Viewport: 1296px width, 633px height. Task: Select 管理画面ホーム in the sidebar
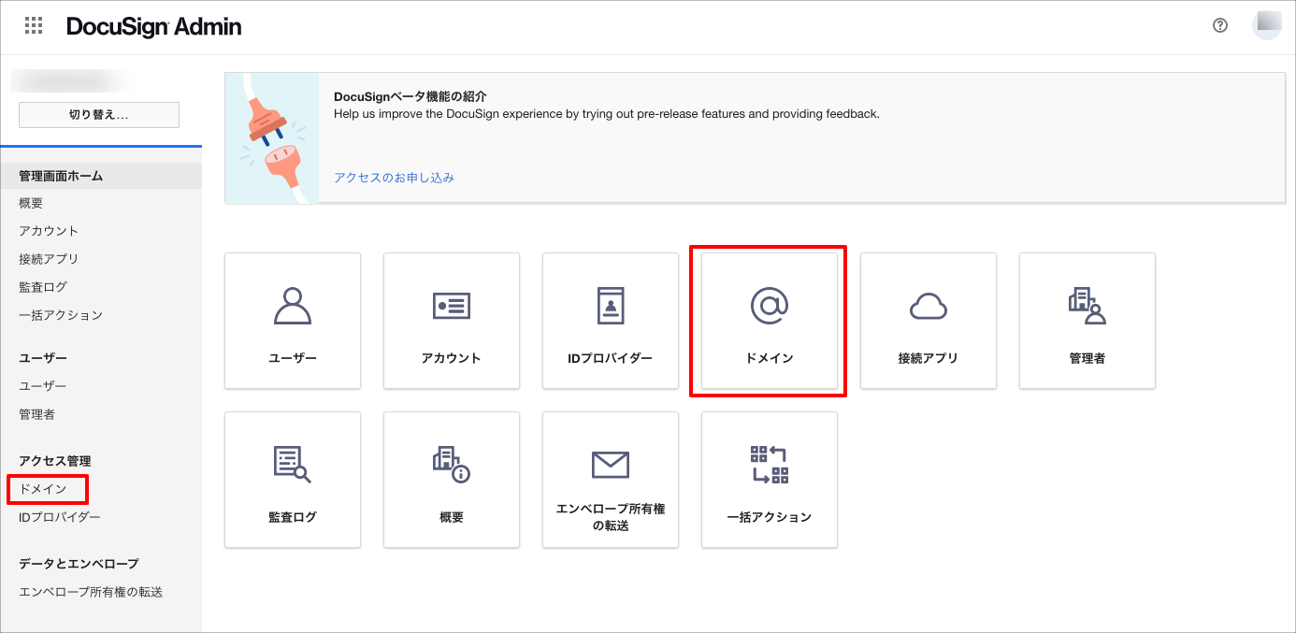[101, 176]
